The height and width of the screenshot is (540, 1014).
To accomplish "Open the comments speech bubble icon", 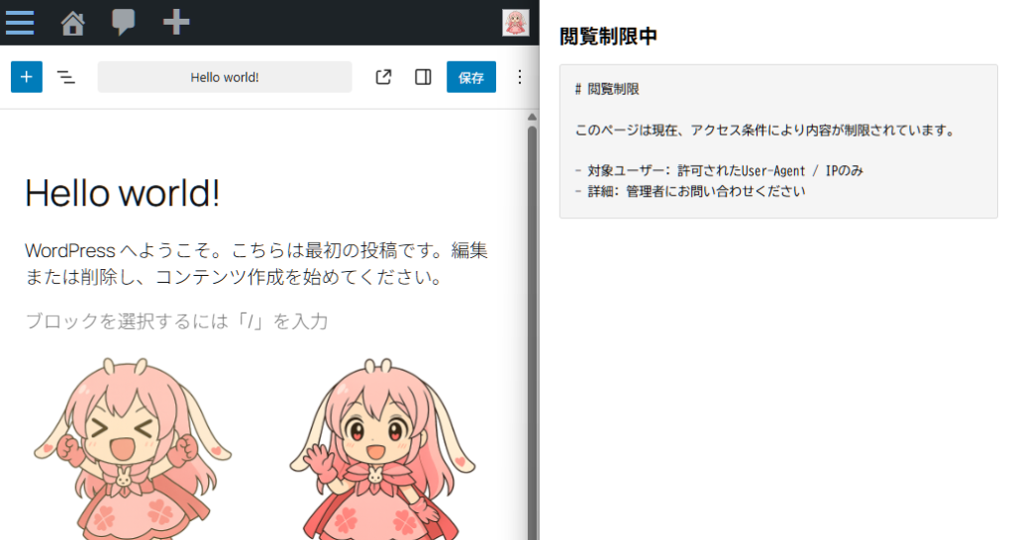I will [x=124, y=23].
